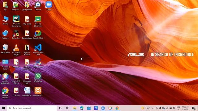Launch Visual Studio Code from the desktop
198x111 pixels.
click(x=38, y=50)
